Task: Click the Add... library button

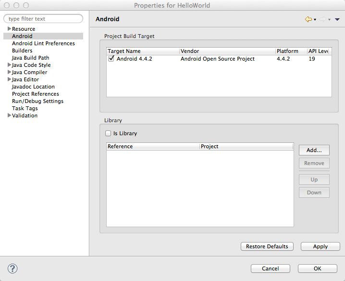Action: [314, 150]
